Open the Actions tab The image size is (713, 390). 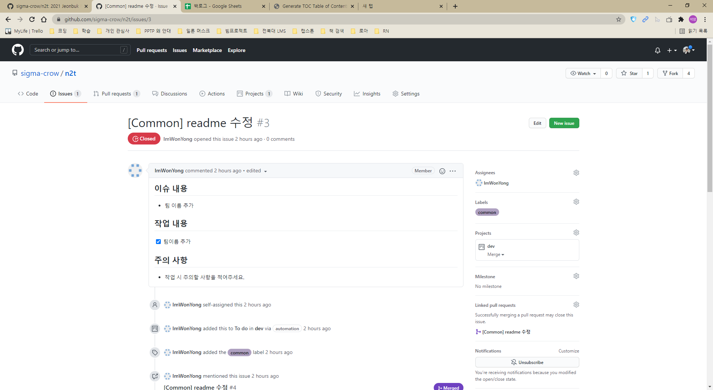tap(212, 94)
